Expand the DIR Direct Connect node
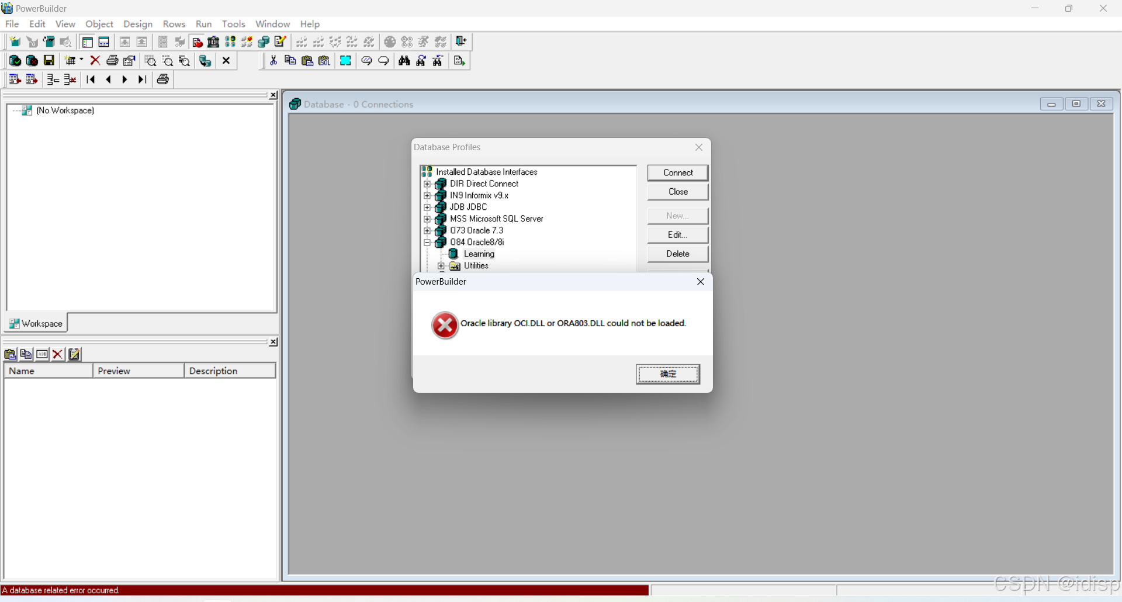Screen dimensions: 1122x602 (427, 184)
